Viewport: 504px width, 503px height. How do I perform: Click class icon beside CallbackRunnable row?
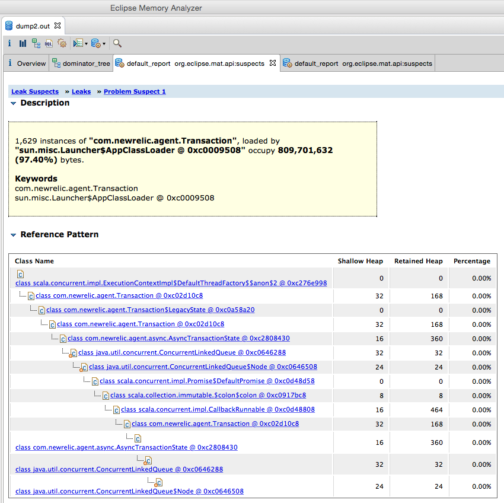coord(116,410)
